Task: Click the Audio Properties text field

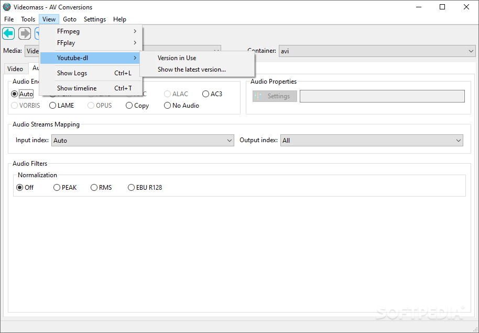Action: pyautogui.click(x=382, y=96)
